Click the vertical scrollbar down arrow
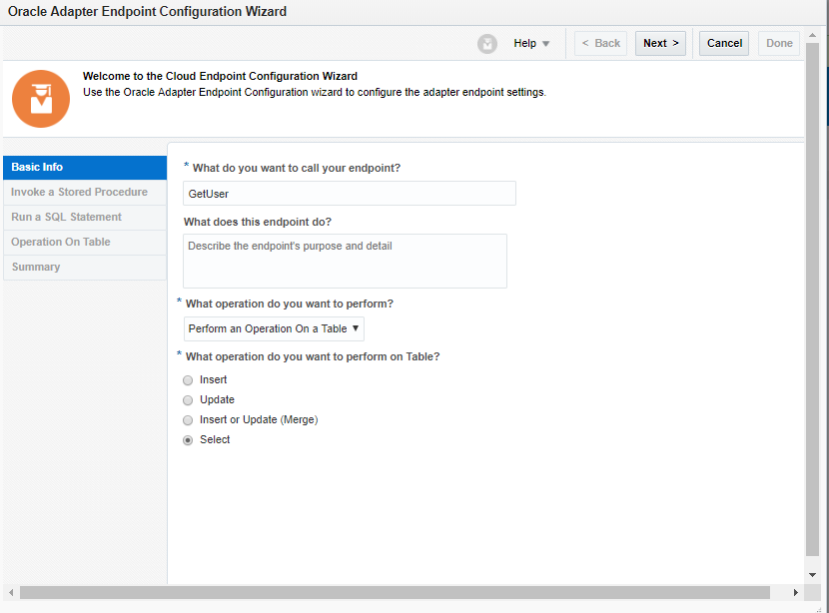The height and width of the screenshot is (613, 829). pyautogui.click(x=812, y=575)
